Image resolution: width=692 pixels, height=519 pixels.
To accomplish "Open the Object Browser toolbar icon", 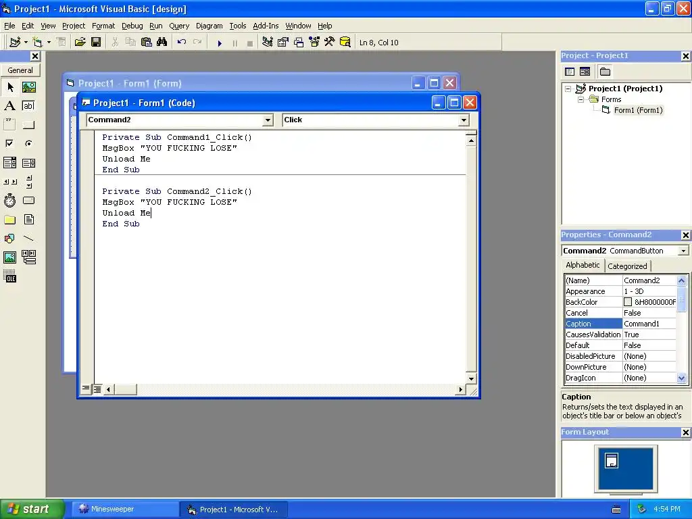I will tap(314, 43).
